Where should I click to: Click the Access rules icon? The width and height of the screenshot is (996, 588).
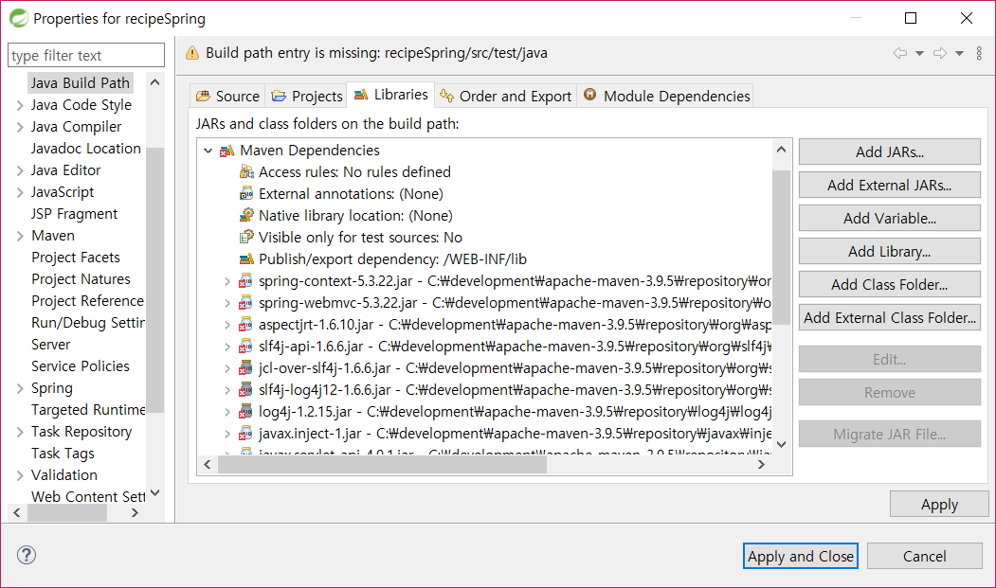[246, 172]
